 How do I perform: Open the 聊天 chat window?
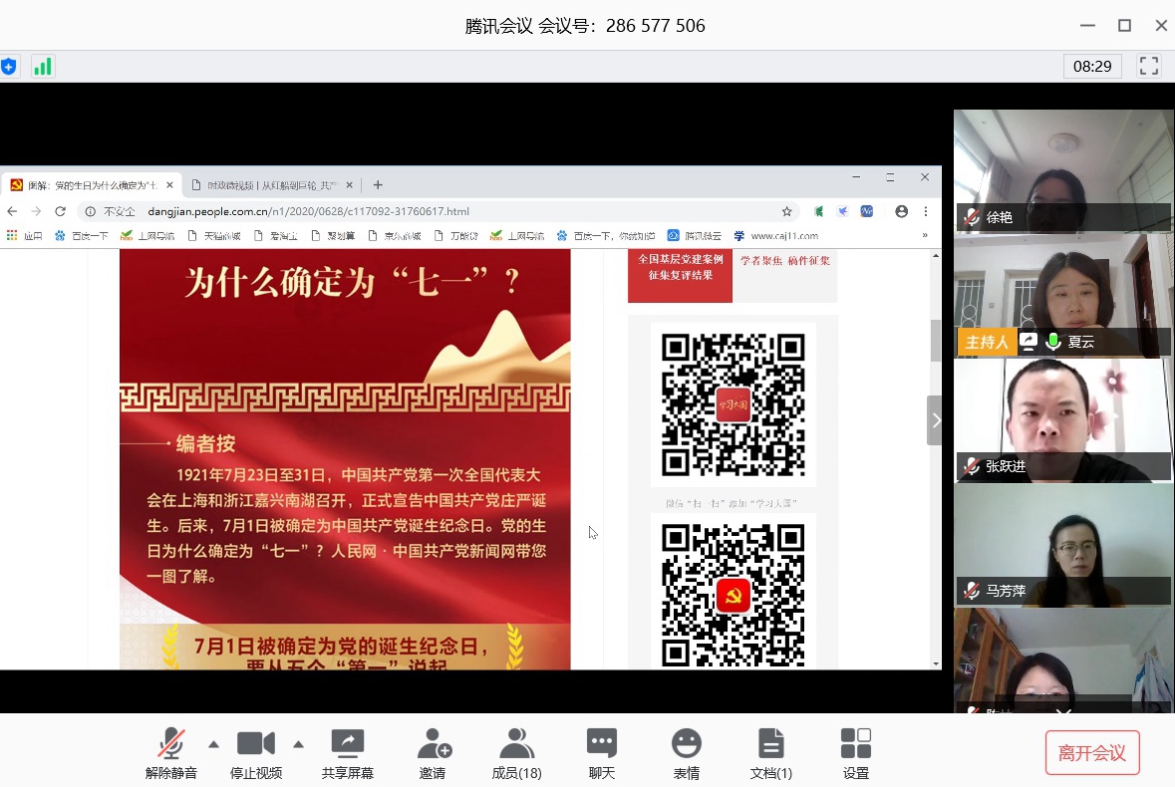point(602,752)
